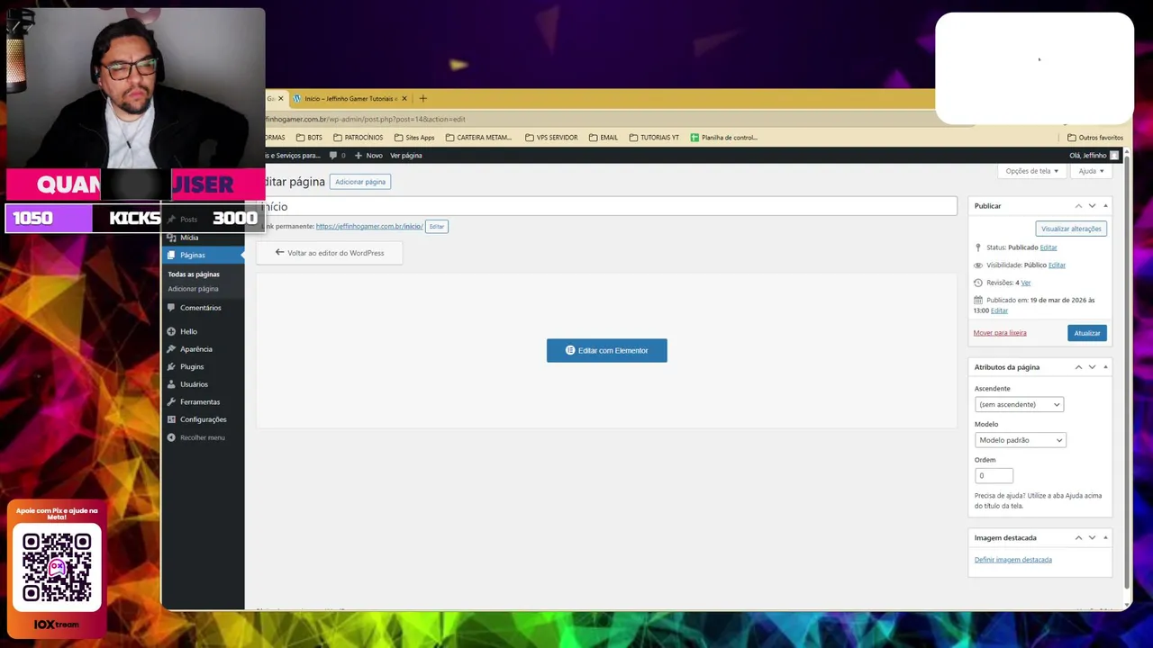Move Atributos da página panel up
Image resolution: width=1153 pixels, height=648 pixels.
(x=1078, y=367)
